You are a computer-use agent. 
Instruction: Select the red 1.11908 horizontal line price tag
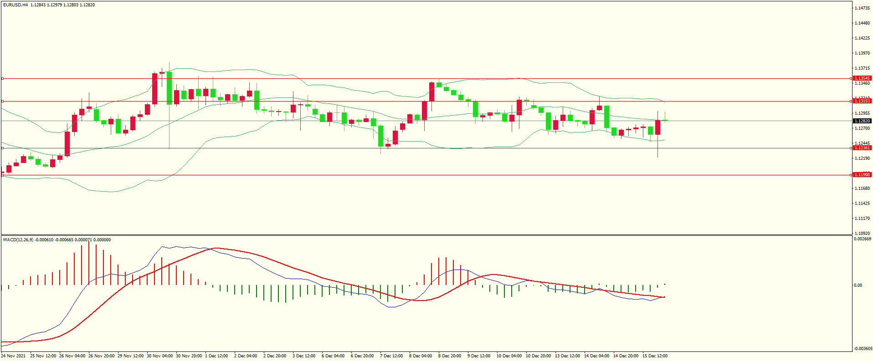coord(862,175)
